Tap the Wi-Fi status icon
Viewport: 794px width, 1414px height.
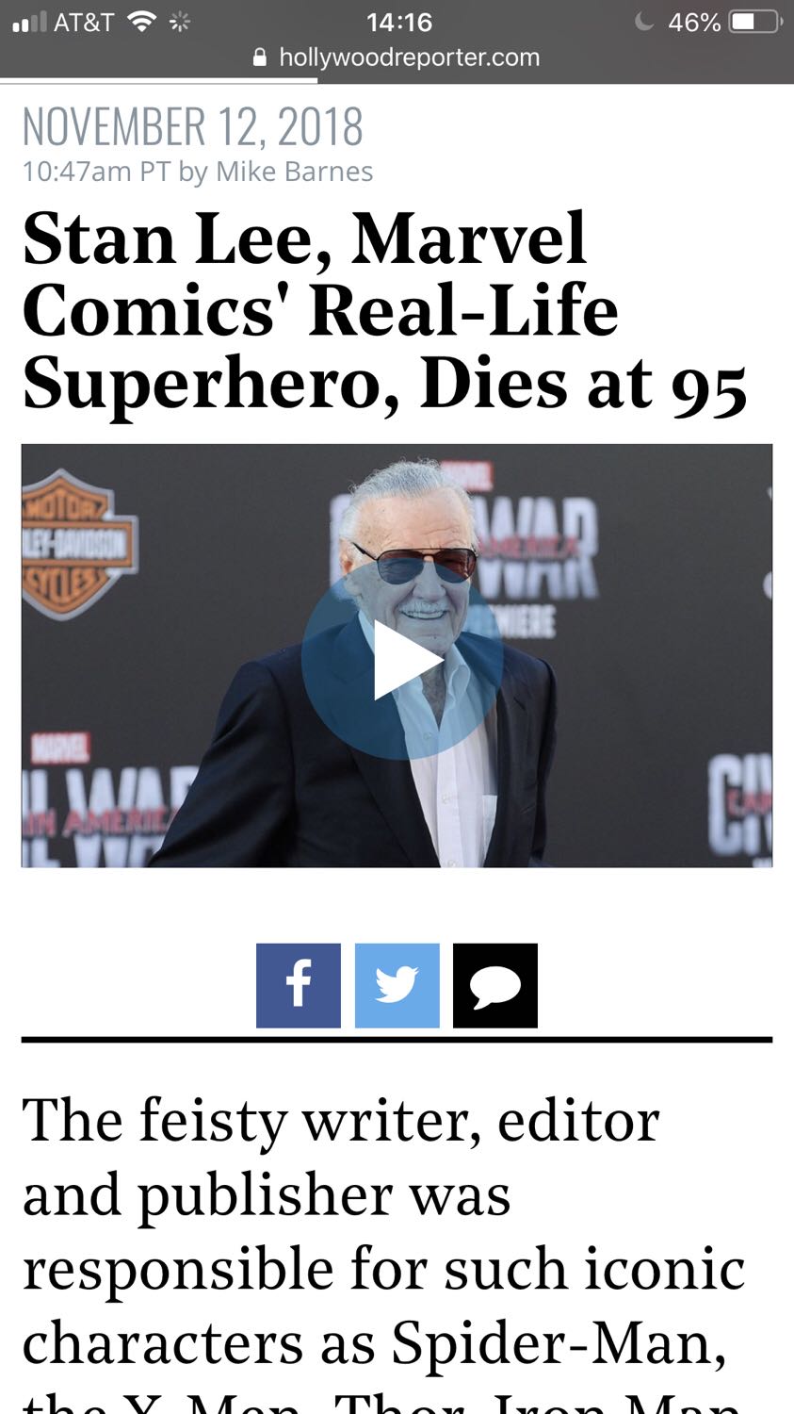[142, 22]
